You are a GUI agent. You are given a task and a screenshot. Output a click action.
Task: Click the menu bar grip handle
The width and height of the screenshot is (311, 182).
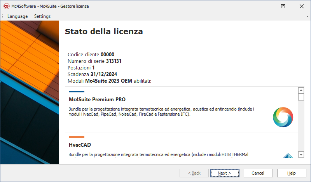[x=3, y=16]
